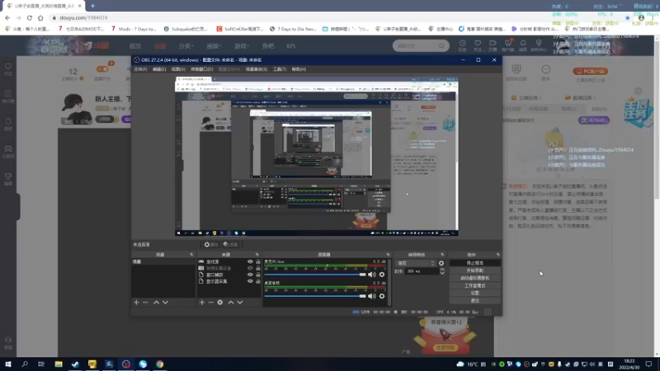The width and height of the screenshot is (660, 371).
Task: Click the 属性 properties gear button
Action: 211,244
